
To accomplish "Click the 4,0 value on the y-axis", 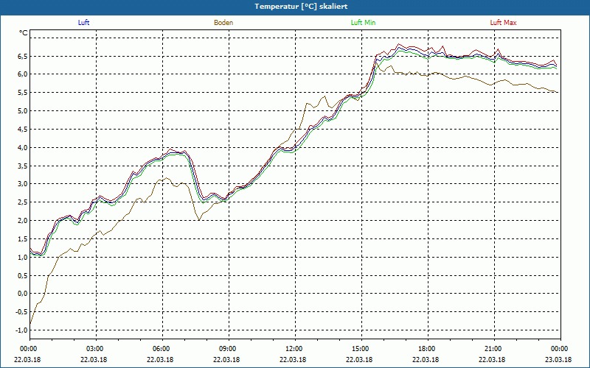I will (x=22, y=148).
